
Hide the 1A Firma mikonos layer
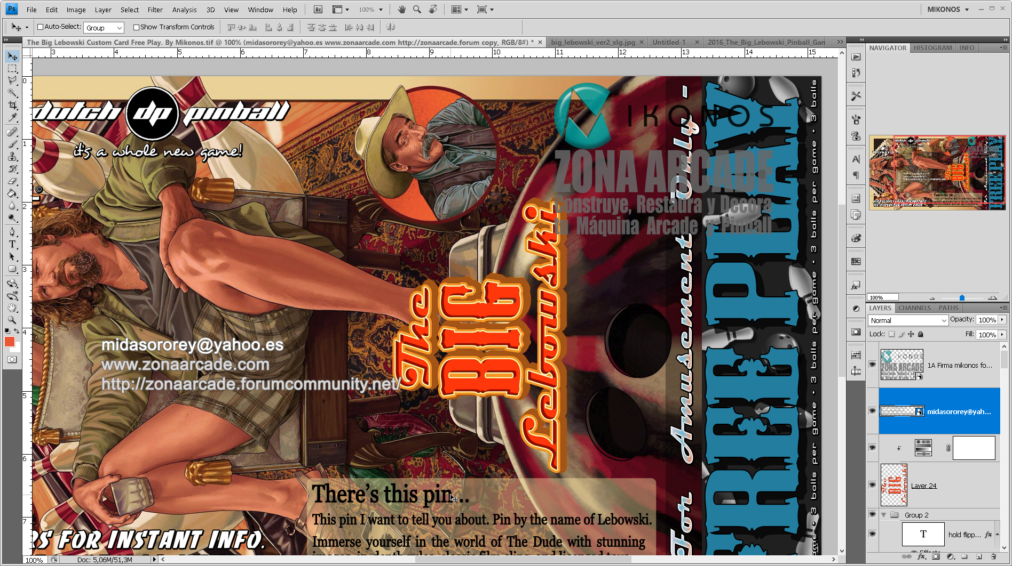pos(872,365)
